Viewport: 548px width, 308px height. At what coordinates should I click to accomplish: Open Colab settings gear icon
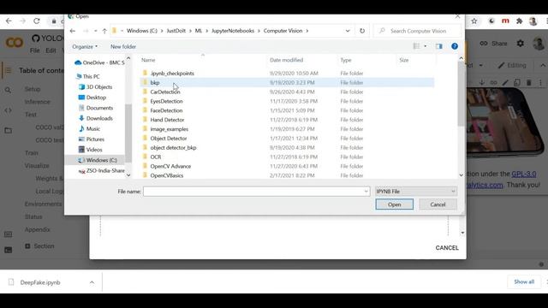(520, 44)
